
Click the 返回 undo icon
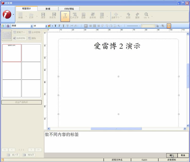coord(128,16)
